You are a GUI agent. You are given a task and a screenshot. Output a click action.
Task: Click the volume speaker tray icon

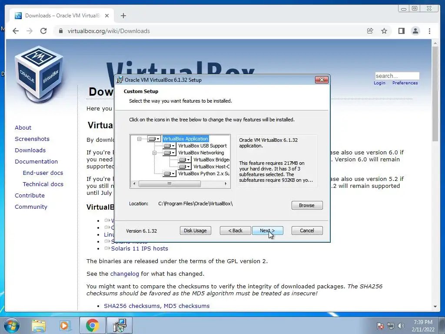tap(401, 325)
